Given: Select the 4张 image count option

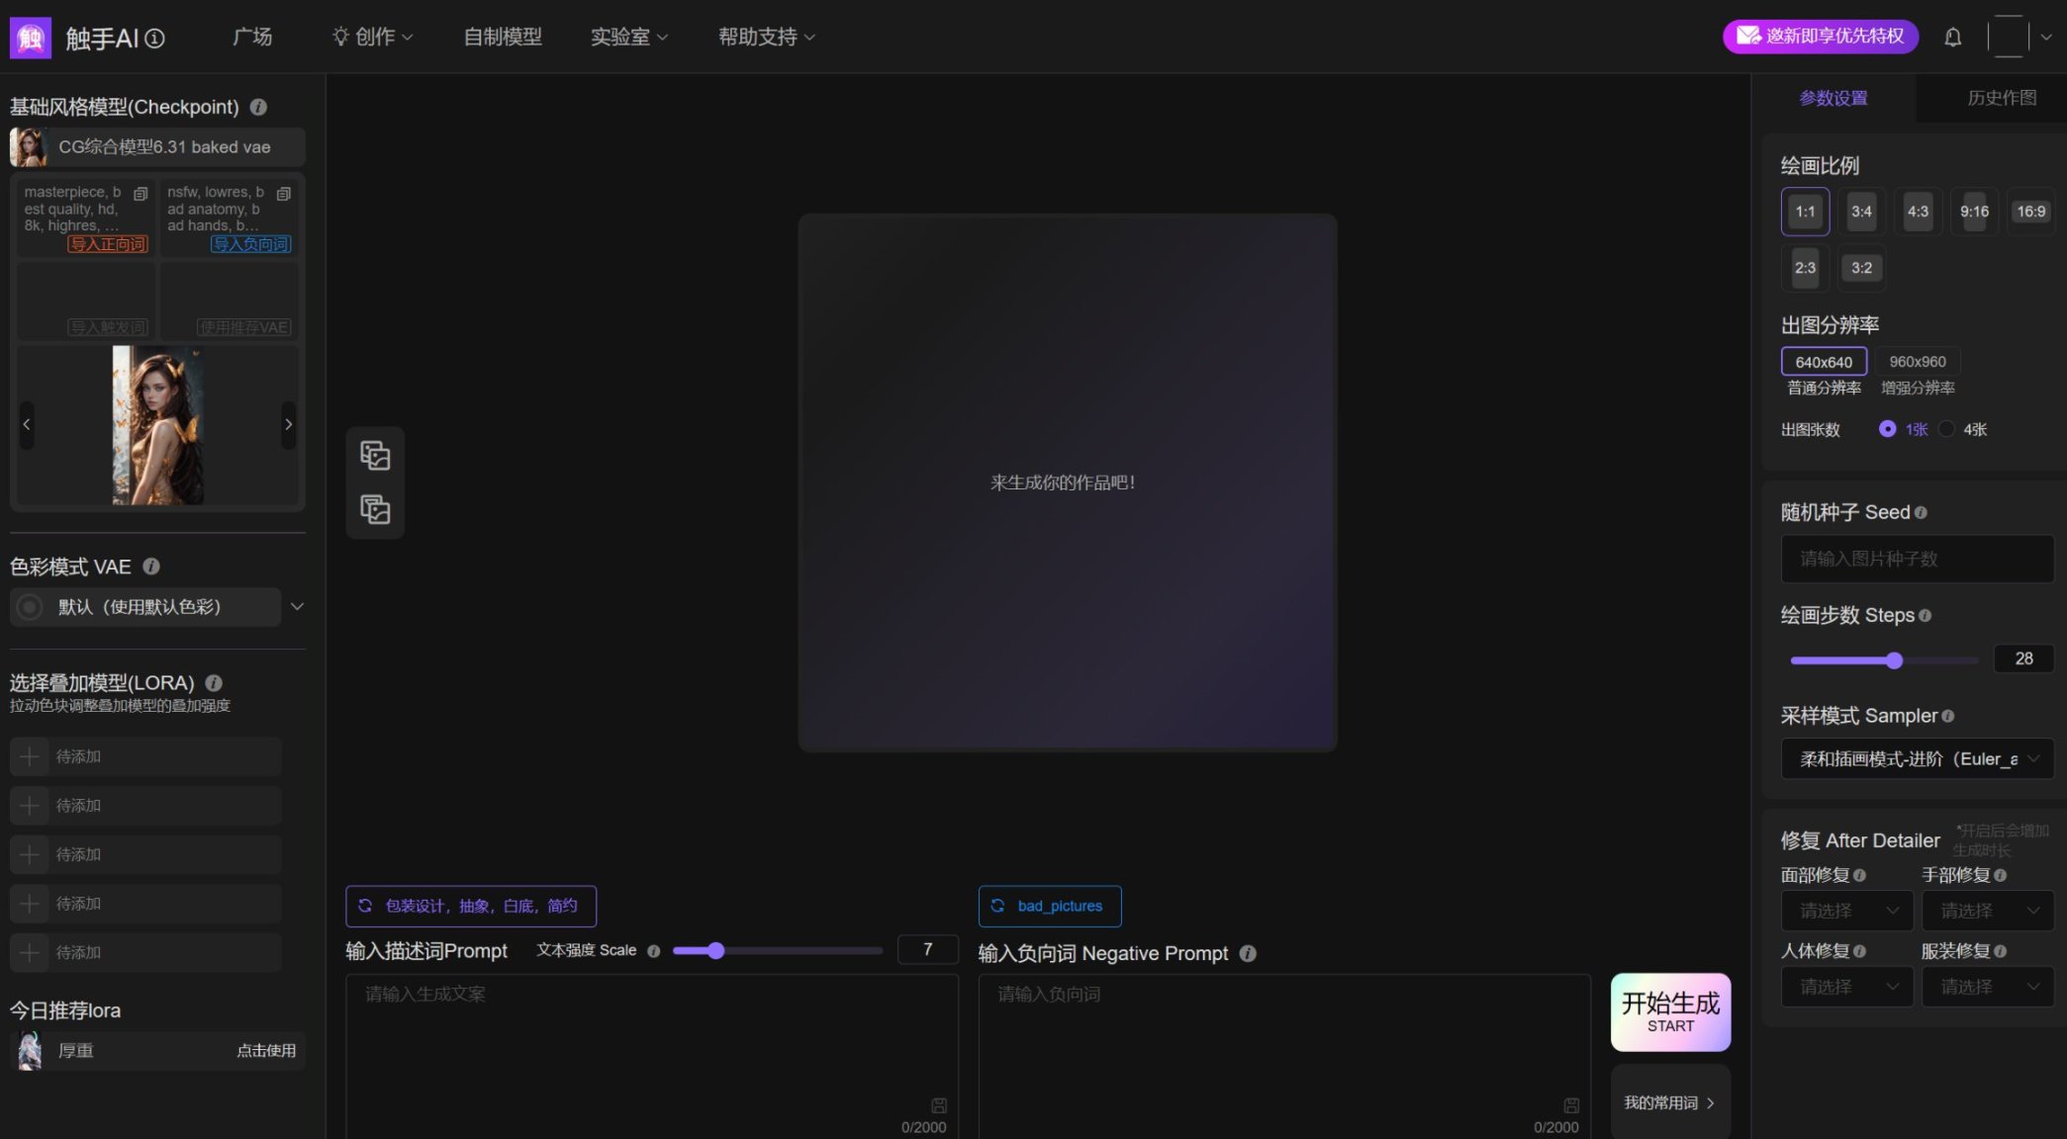Looking at the screenshot, I should click(x=1946, y=429).
